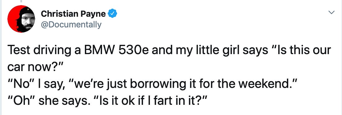Open the @Documentally handle link

point(71,25)
